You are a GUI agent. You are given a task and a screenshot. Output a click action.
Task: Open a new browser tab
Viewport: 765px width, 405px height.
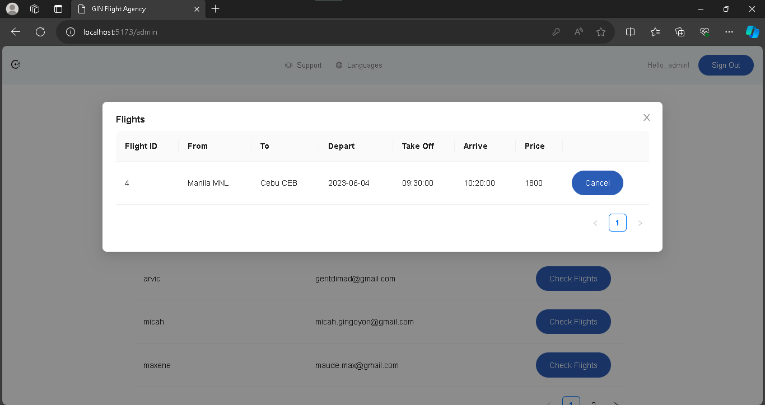click(x=216, y=9)
